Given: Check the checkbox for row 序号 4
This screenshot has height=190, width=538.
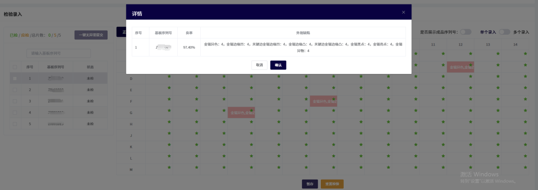Looking at the screenshot, I should click(x=15, y=113).
